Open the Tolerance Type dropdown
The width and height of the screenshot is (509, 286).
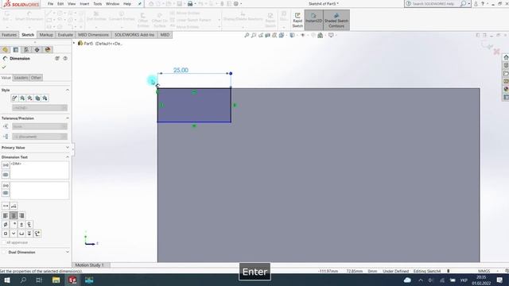tap(40, 126)
